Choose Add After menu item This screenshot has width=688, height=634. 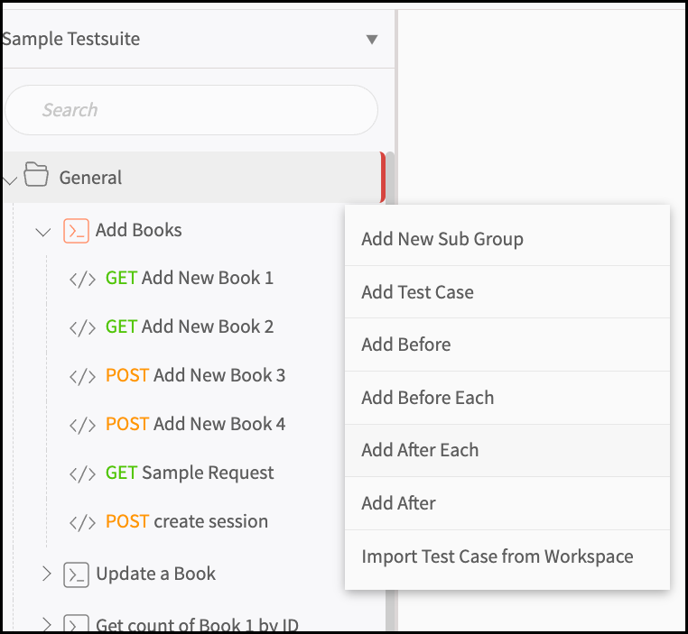pyautogui.click(x=507, y=503)
